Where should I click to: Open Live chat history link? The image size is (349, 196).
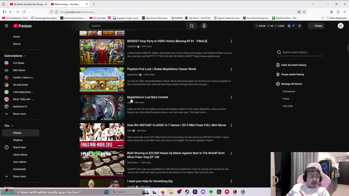(288, 106)
